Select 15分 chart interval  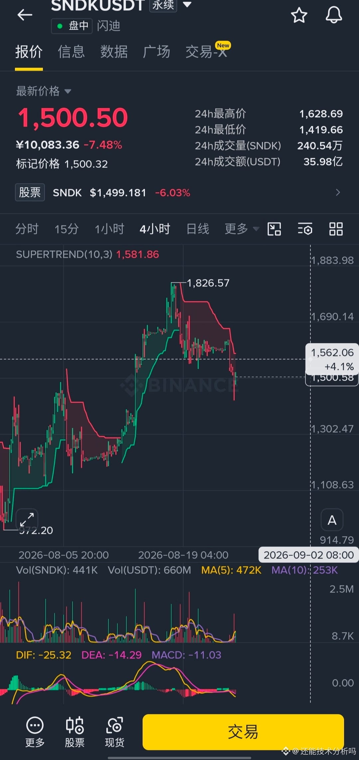point(66,229)
